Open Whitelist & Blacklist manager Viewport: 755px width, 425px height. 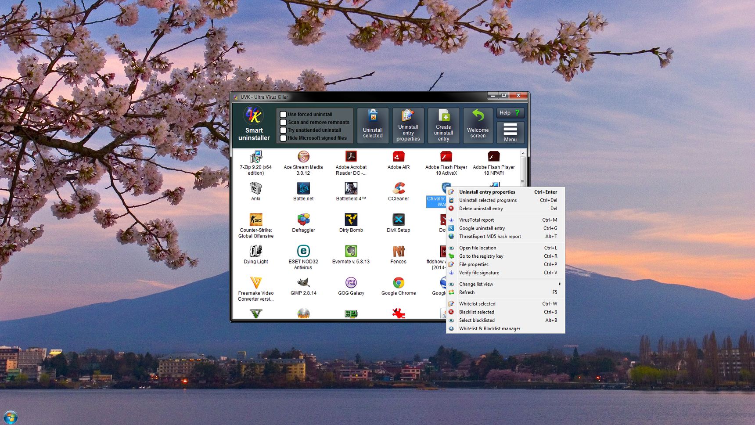[x=505, y=328]
